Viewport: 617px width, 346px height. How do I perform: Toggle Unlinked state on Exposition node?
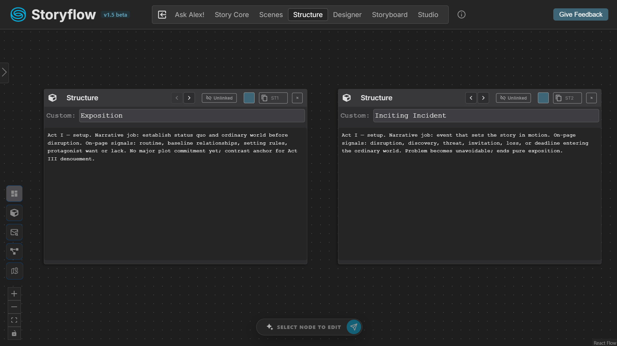point(219,98)
